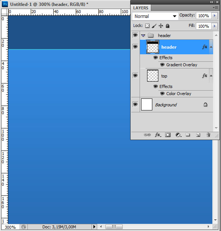The width and height of the screenshot is (221, 231).
Task: Click Layers panel scroll down arrow
Action: (216, 128)
